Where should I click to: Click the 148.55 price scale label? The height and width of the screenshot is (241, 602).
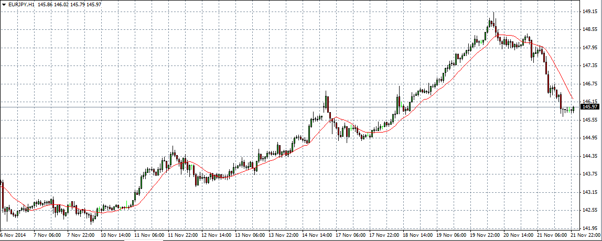coord(589,29)
